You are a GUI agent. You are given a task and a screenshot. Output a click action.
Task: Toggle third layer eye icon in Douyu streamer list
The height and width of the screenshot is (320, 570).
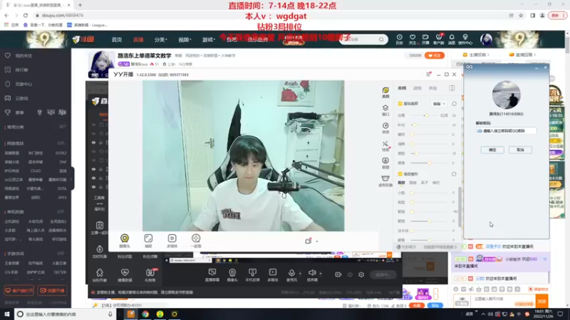93,143
